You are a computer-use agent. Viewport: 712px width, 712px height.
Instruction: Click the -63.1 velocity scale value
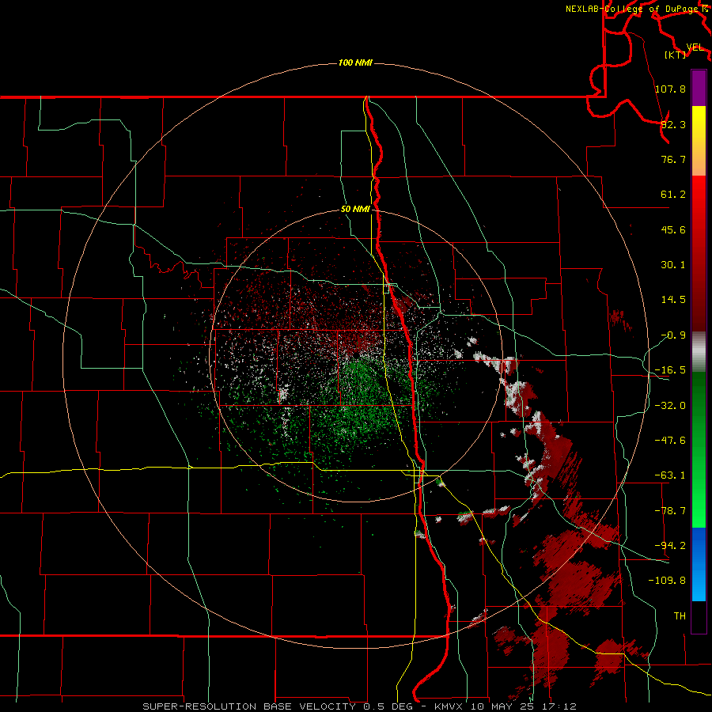click(670, 475)
